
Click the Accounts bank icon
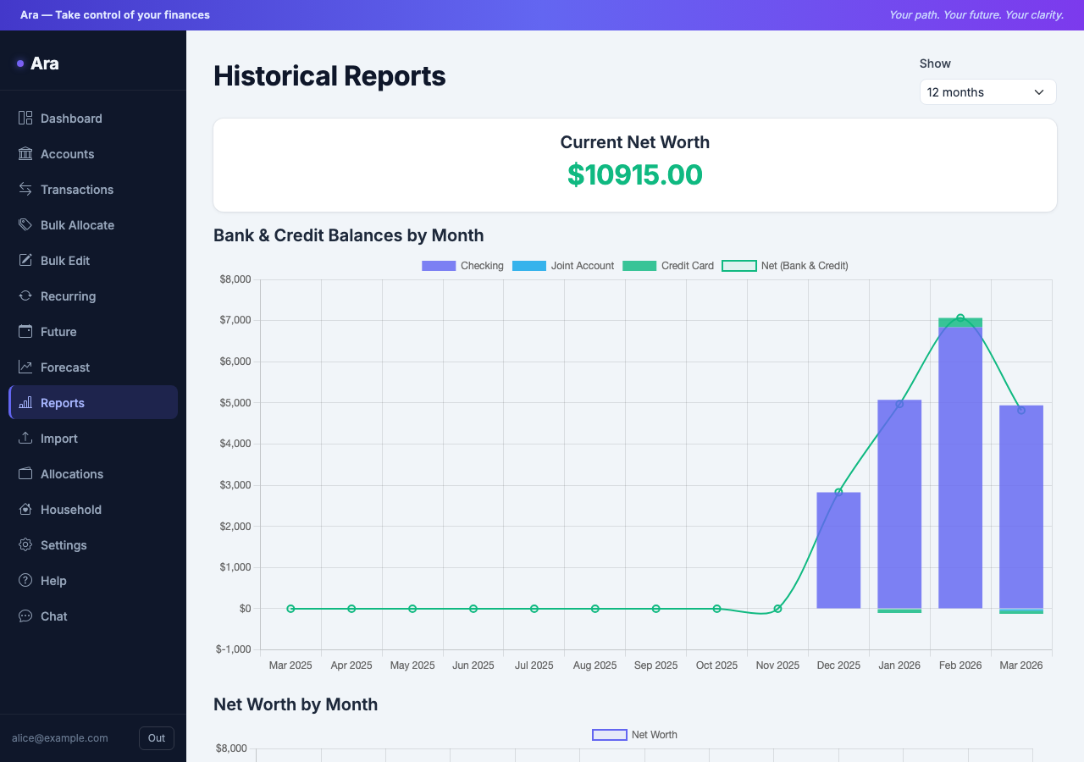coord(25,154)
